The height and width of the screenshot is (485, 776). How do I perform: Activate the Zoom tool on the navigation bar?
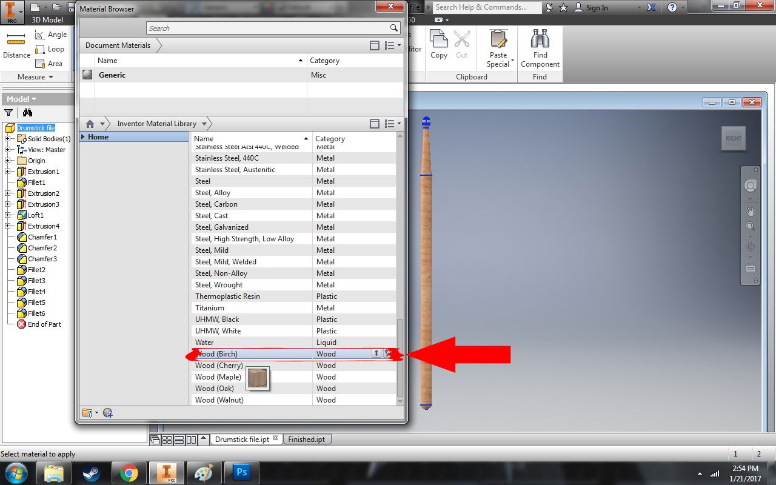750,225
